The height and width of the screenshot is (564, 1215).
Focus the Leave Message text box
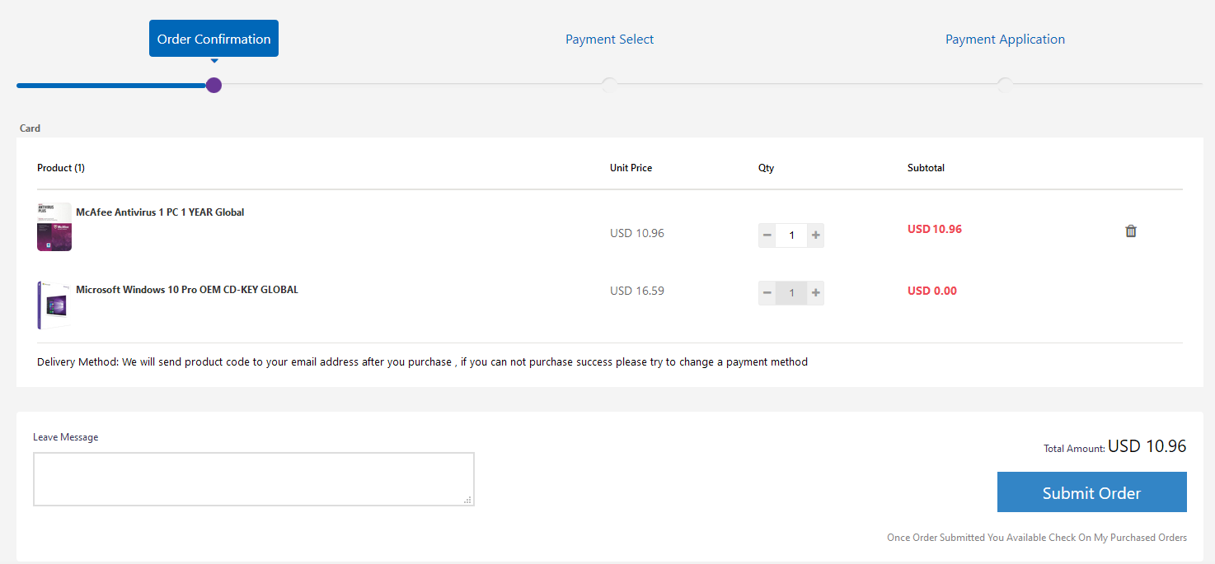[x=254, y=479]
